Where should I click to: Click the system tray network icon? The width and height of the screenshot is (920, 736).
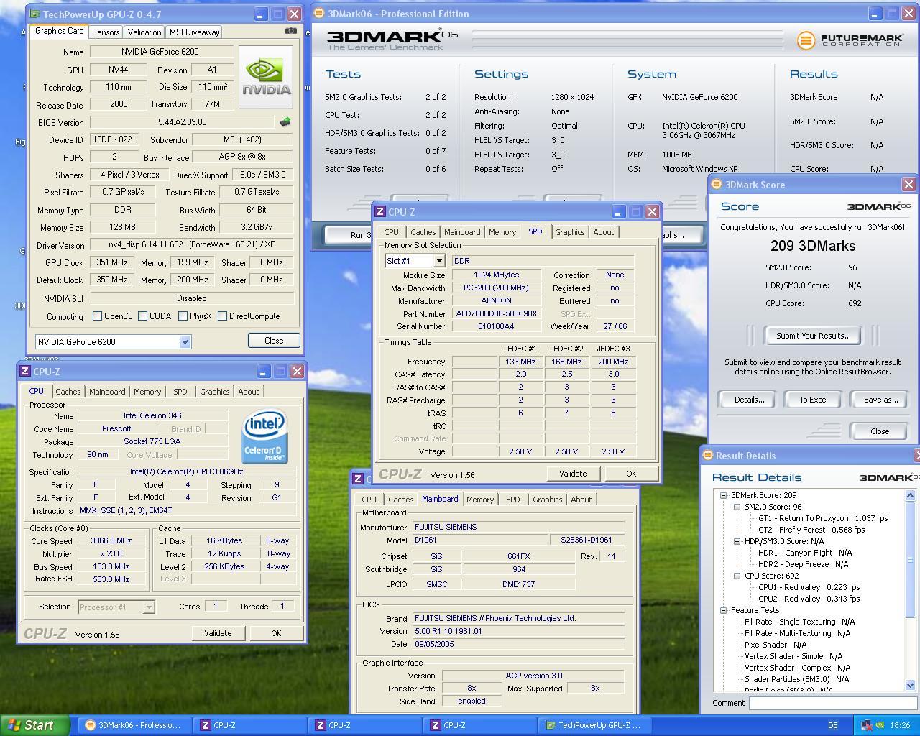click(867, 725)
